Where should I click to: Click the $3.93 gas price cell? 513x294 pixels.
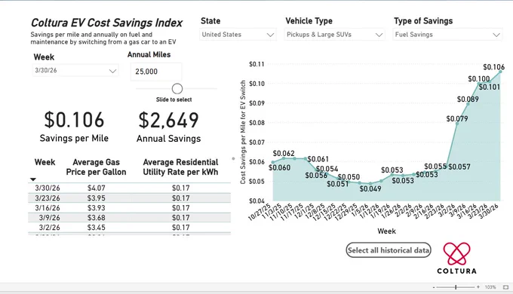tap(97, 208)
